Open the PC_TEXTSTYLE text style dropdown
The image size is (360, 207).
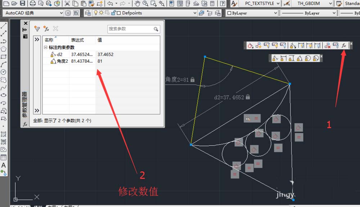[278, 3]
